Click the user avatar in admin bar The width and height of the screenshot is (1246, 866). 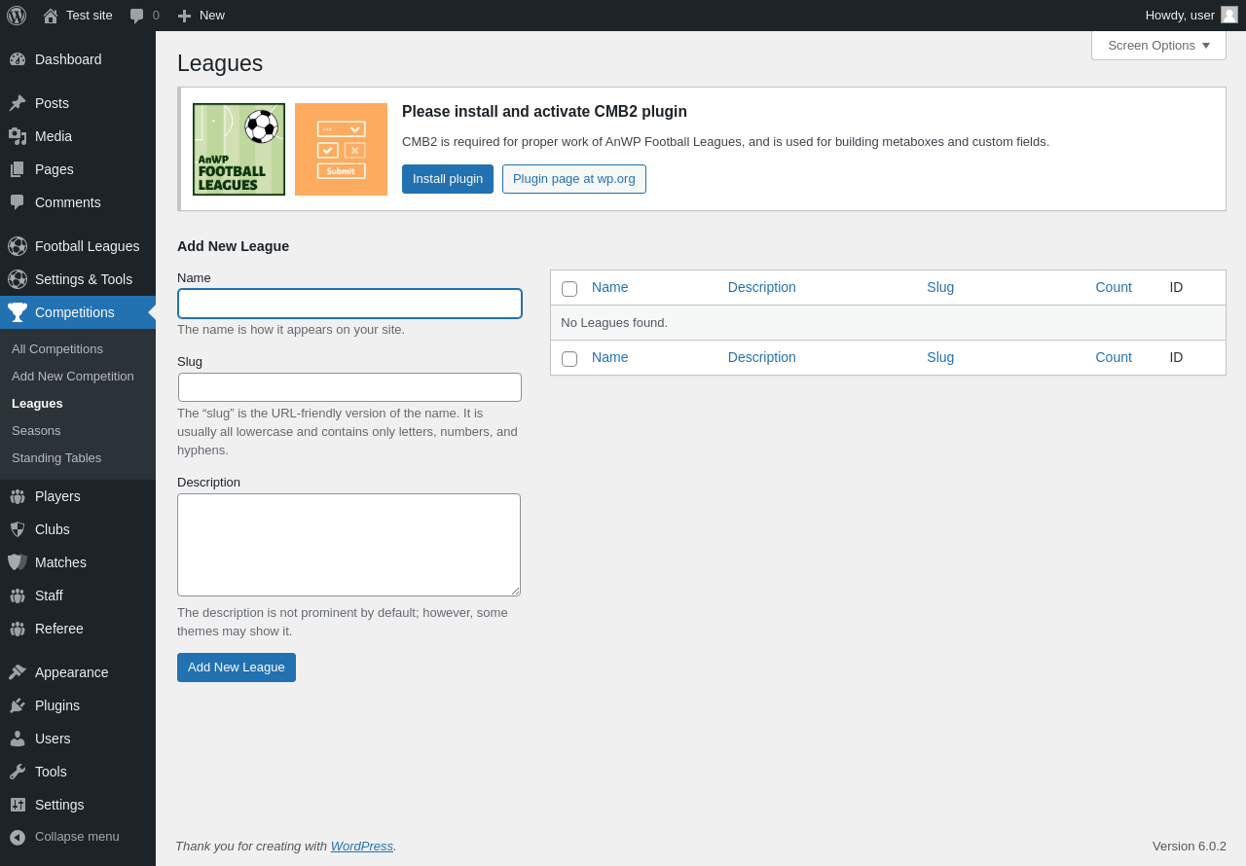[x=1229, y=15]
